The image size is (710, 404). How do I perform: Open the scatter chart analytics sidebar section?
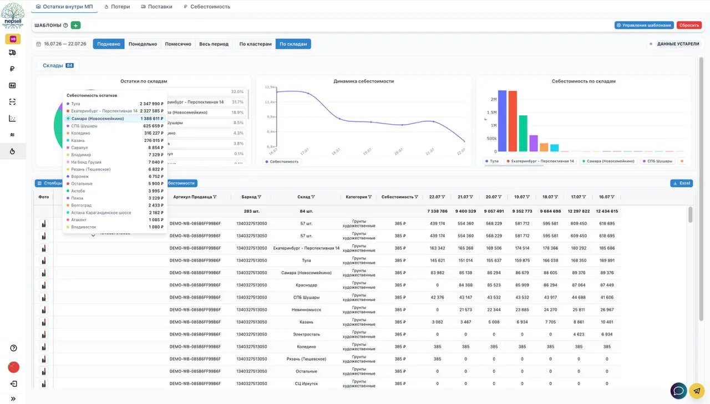pyautogui.click(x=13, y=119)
